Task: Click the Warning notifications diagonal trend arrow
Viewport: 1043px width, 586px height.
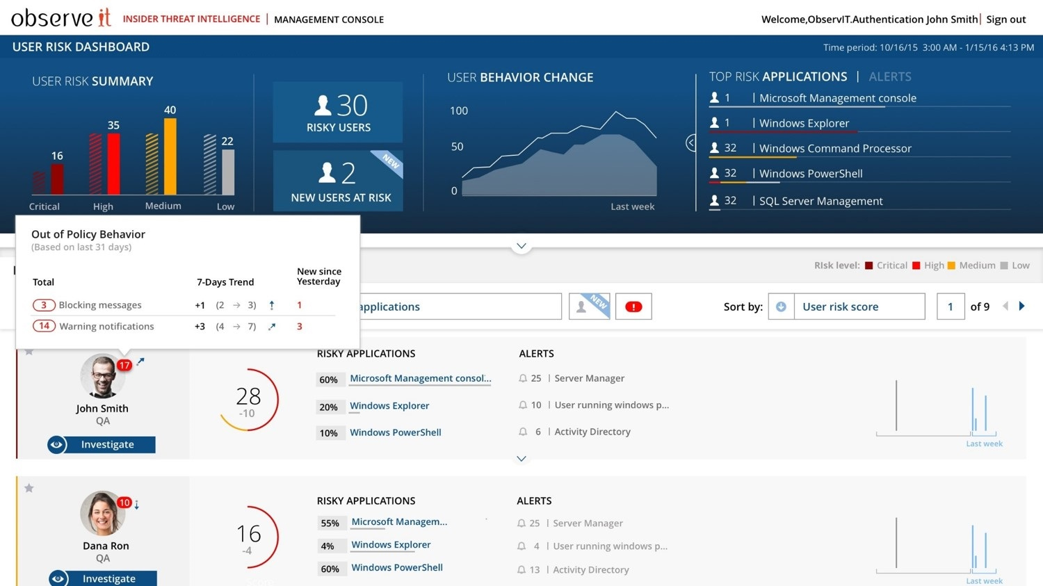Action: (x=272, y=326)
